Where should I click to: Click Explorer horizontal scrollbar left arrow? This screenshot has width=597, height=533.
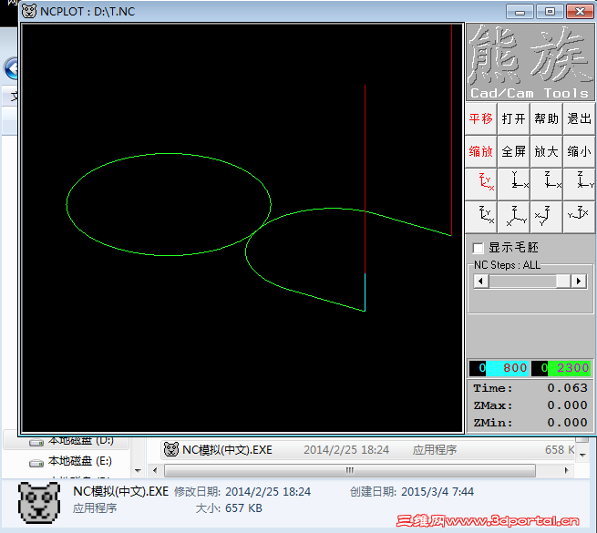(155, 470)
